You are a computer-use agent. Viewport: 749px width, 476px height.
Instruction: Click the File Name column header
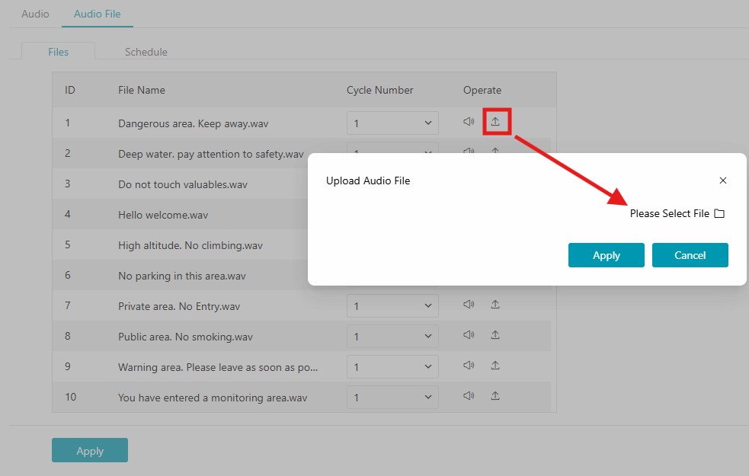[142, 90]
